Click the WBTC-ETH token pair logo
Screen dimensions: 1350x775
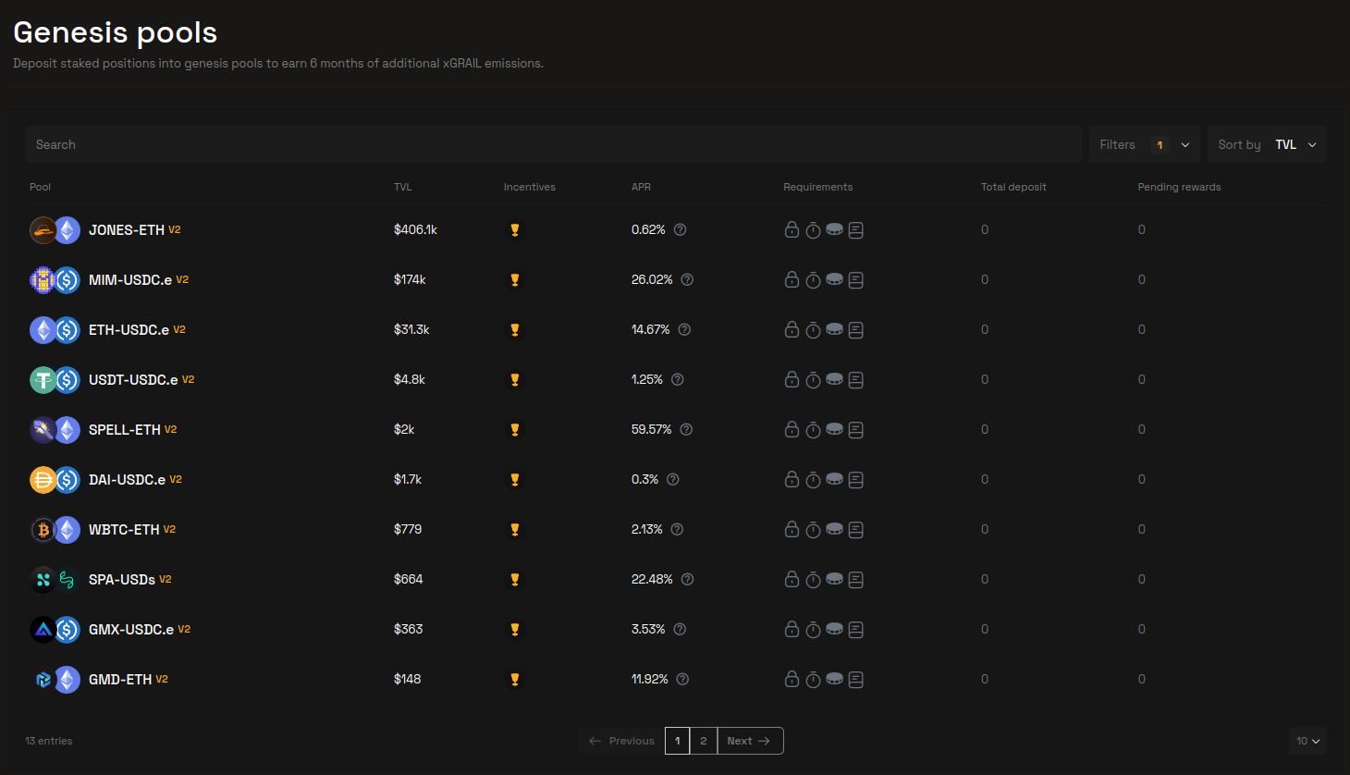(x=55, y=529)
